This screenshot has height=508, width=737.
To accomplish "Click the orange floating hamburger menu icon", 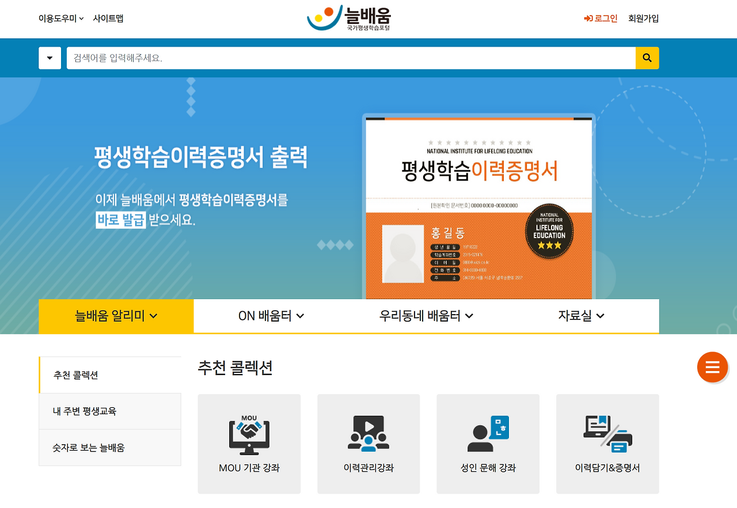I will pyautogui.click(x=712, y=367).
